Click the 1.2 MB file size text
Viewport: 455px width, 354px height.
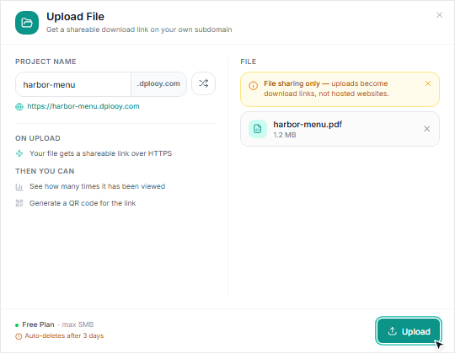pos(285,135)
